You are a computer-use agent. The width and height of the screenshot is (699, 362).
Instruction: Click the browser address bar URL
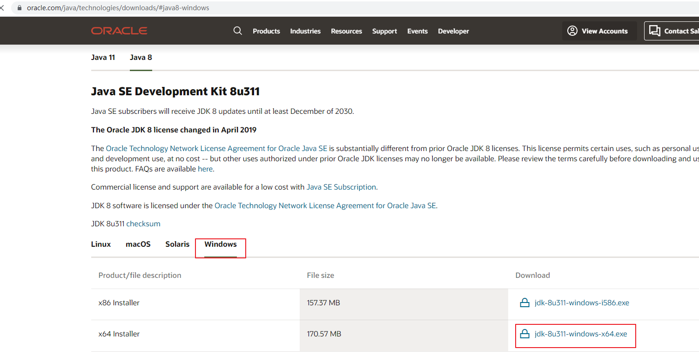(118, 8)
